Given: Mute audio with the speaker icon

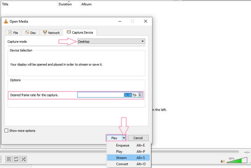Looking at the screenshot, I should point(222,162).
